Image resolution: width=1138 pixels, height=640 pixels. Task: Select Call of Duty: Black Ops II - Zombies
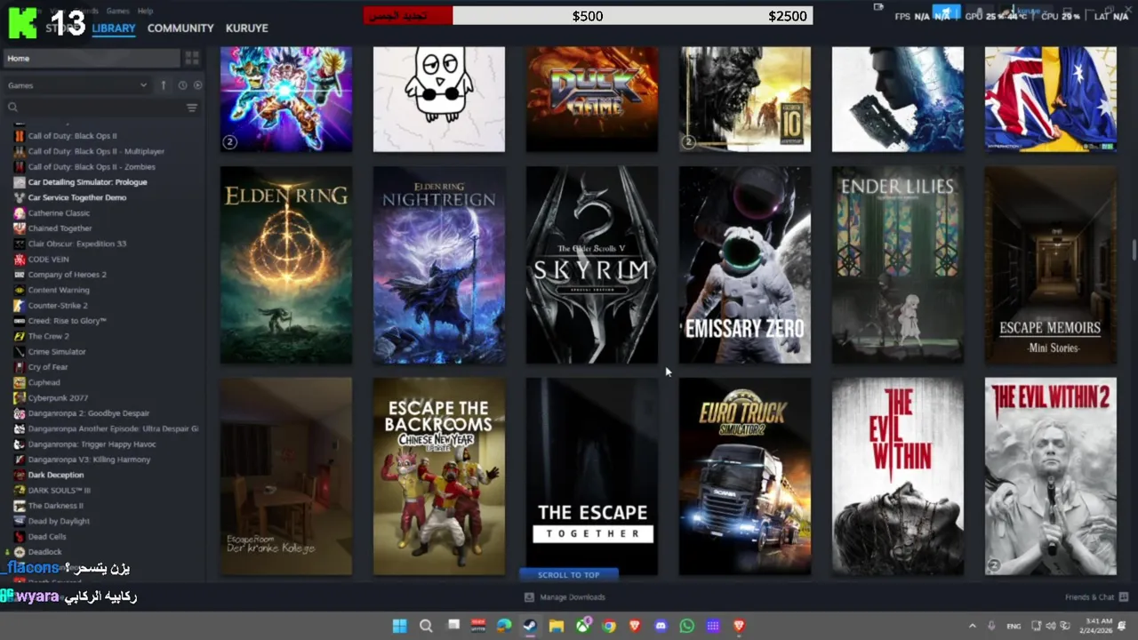92,167
